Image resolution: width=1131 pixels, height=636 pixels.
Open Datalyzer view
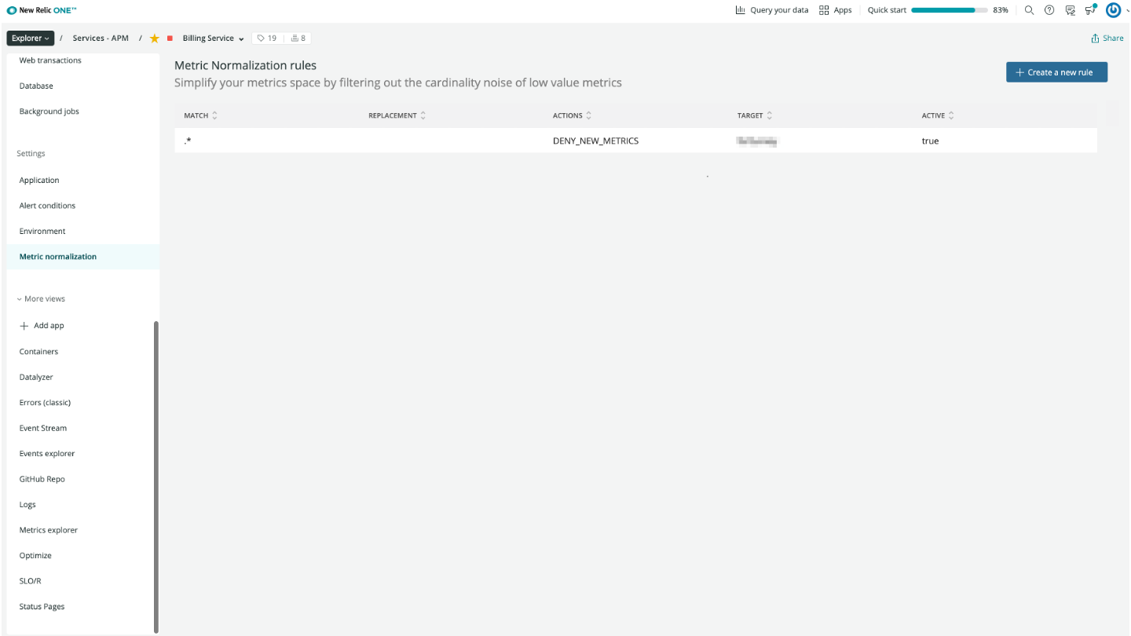click(x=36, y=378)
